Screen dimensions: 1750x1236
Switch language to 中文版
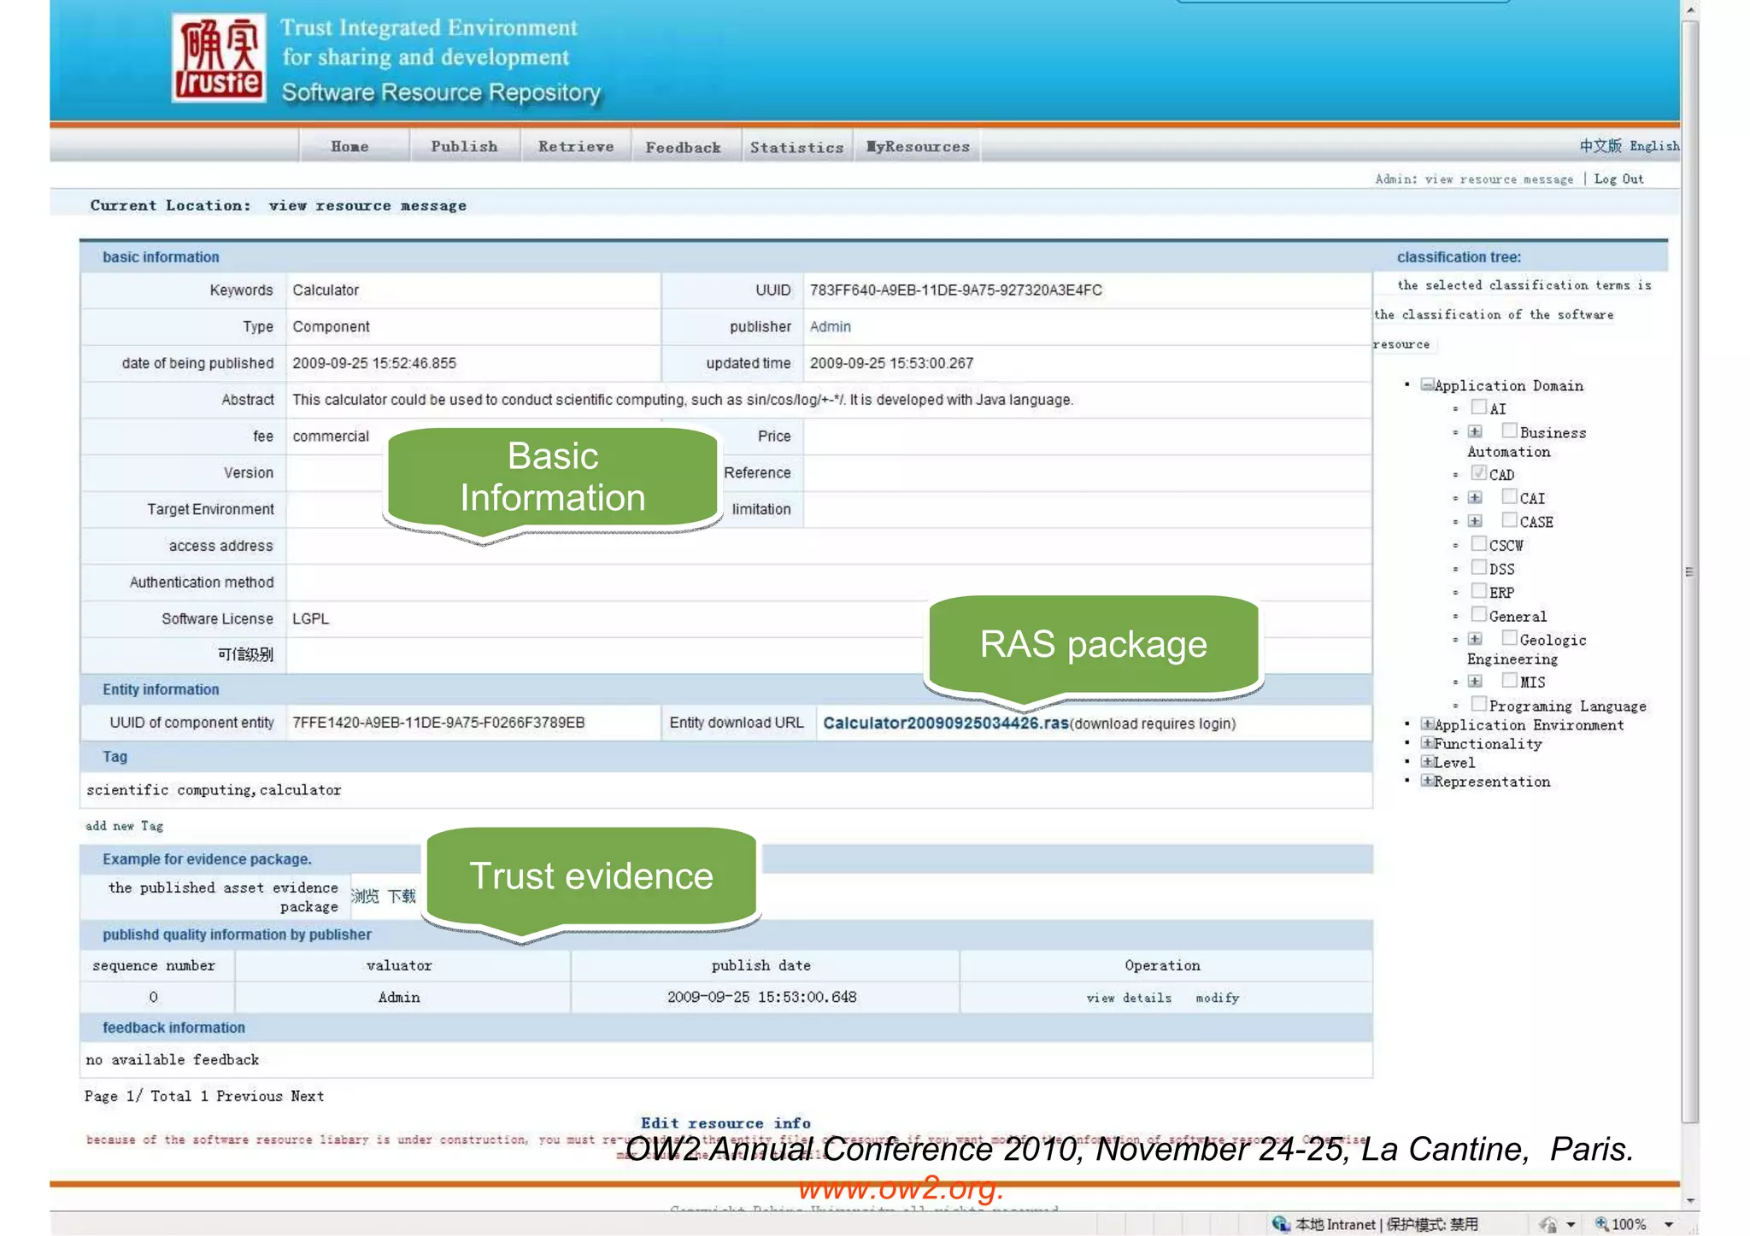(1600, 146)
